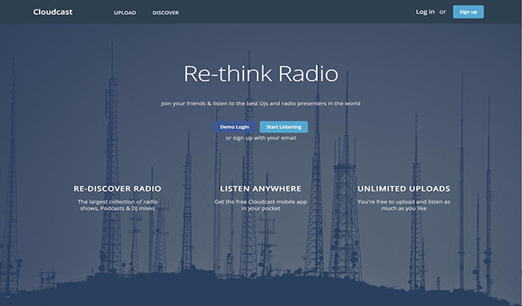Click the Demo Login button
Image resolution: width=522 pixels, height=306 pixels.
click(x=235, y=127)
